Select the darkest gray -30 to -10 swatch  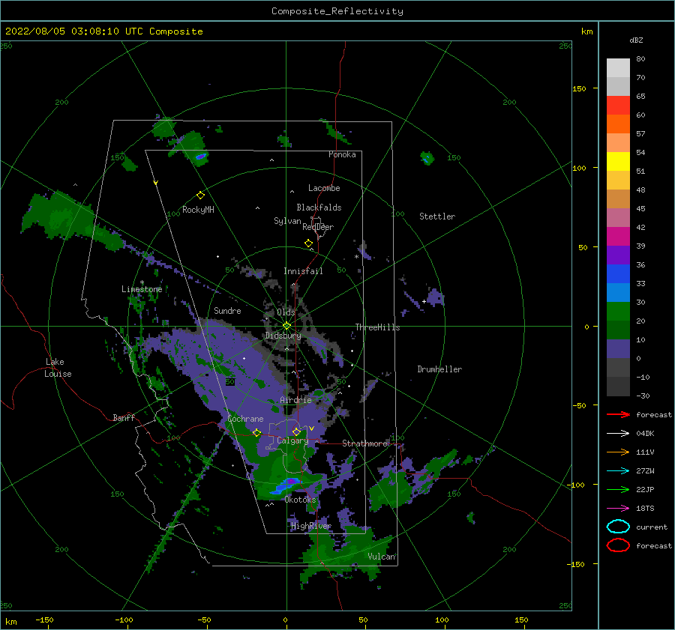(x=618, y=387)
